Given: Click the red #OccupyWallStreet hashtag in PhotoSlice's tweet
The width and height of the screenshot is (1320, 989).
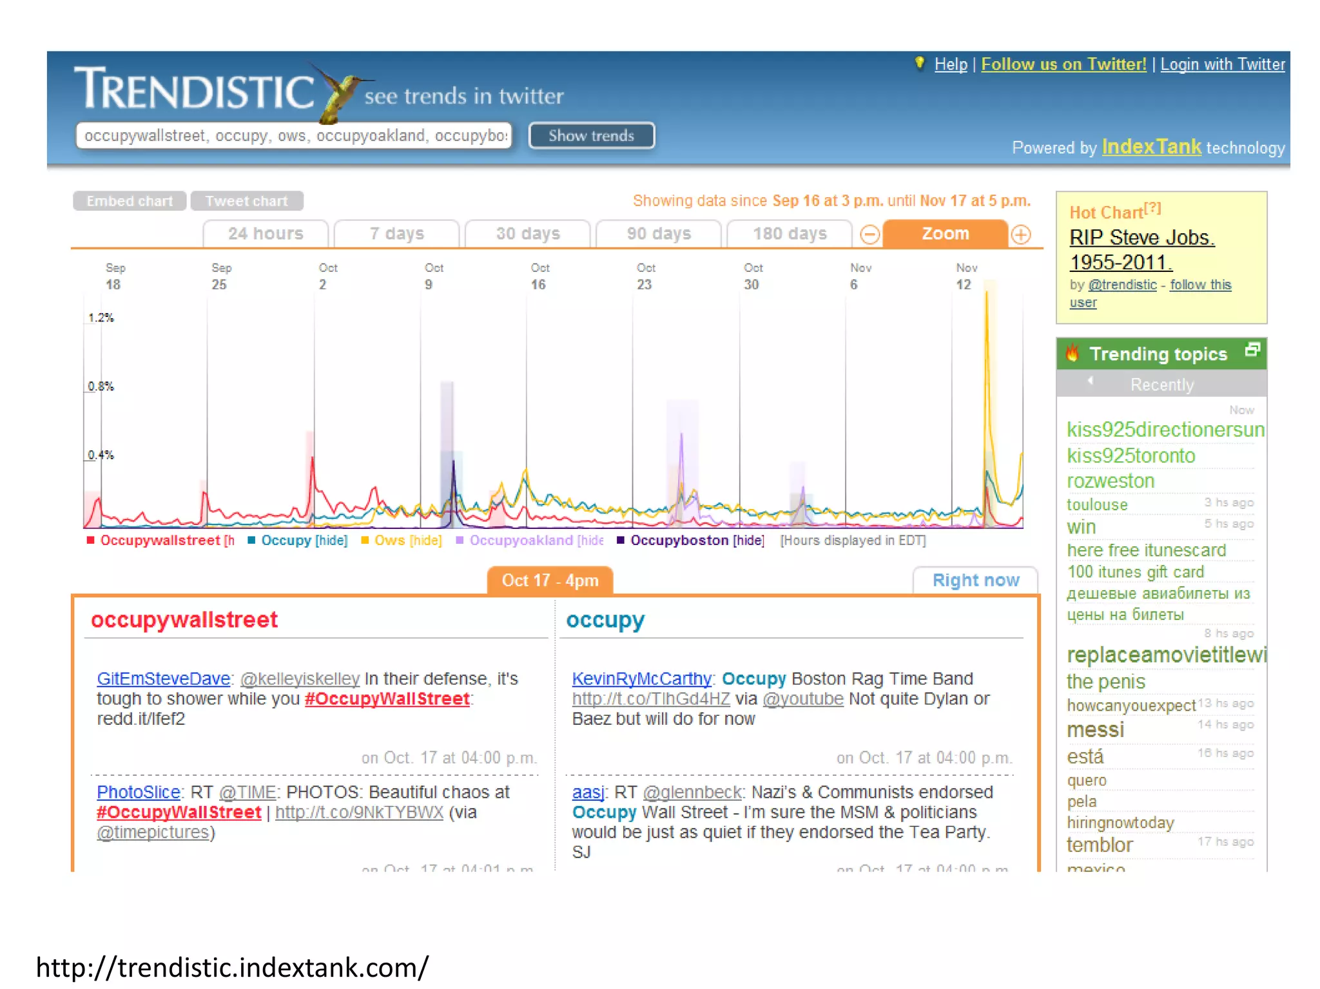Looking at the screenshot, I should click(x=179, y=812).
